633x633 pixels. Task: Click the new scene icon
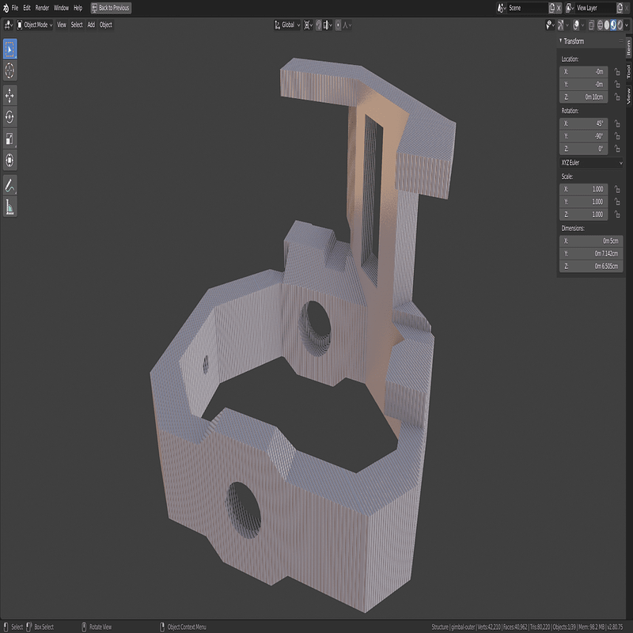click(552, 8)
